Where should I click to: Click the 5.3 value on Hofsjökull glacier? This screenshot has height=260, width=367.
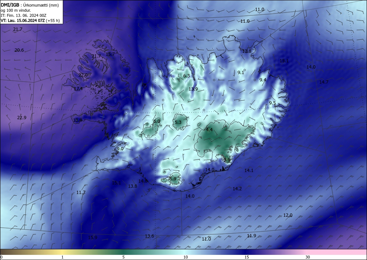click(178, 122)
